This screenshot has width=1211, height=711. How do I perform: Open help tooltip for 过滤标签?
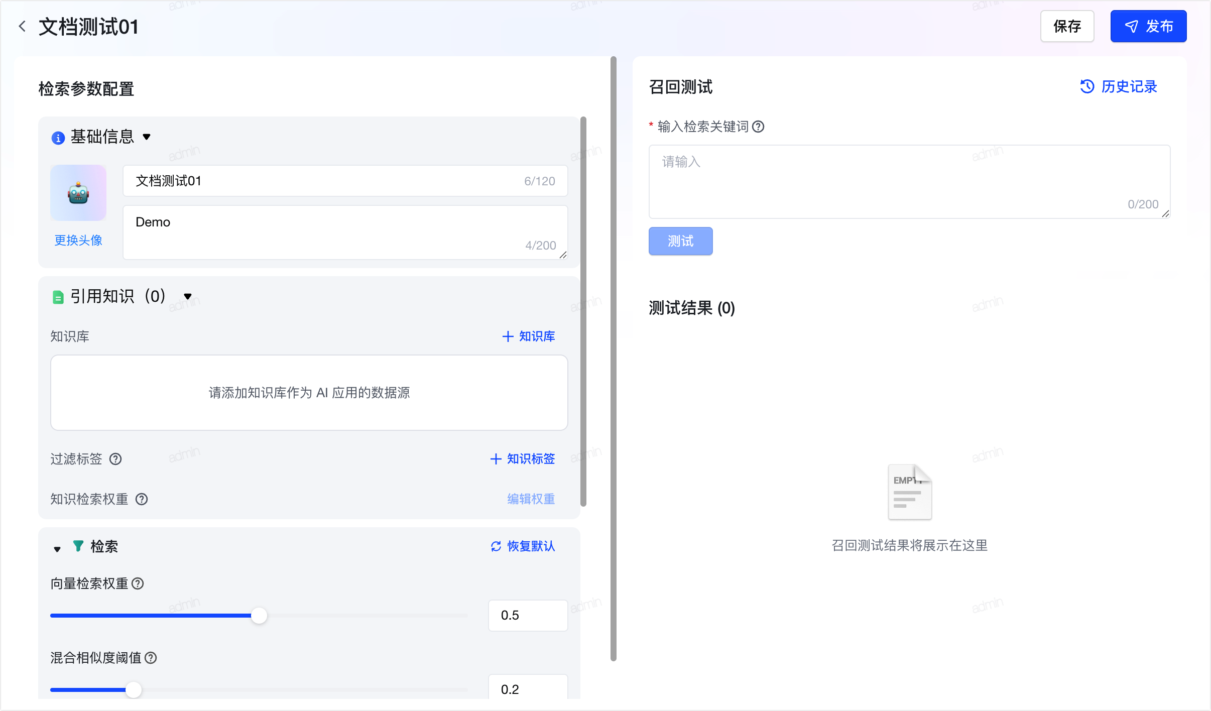tap(115, 459)
